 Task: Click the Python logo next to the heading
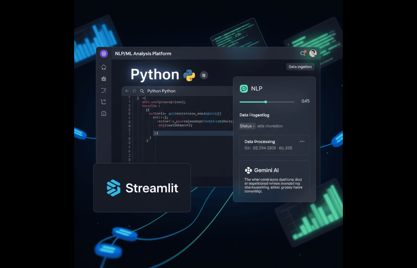pyautogui.click(x=190, y=75)
